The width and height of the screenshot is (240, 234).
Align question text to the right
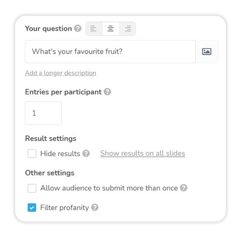point(128,28)
